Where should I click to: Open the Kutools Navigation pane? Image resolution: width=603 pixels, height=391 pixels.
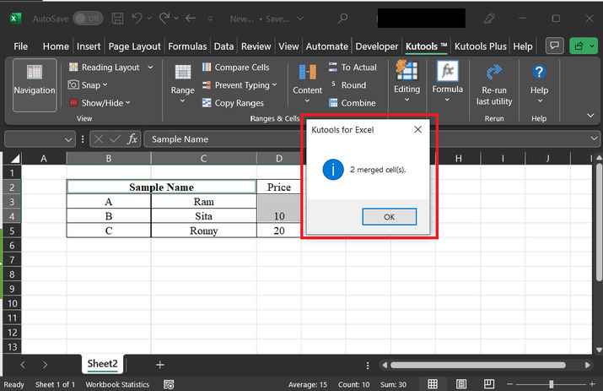point(35,83)
